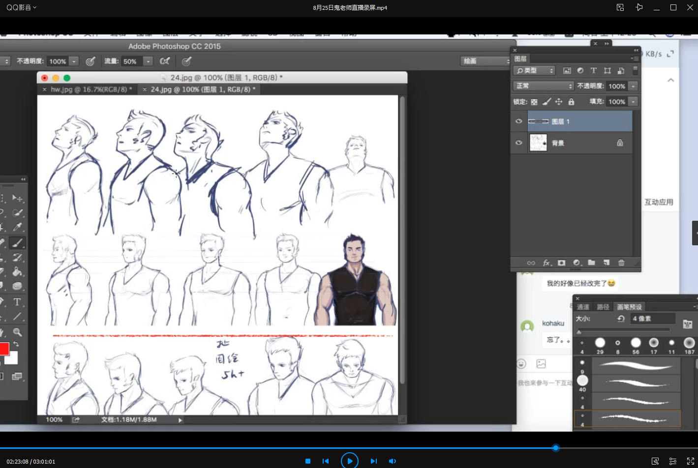
Task: Select the Brush tool in the toolbox
Action: coord(17,243)
